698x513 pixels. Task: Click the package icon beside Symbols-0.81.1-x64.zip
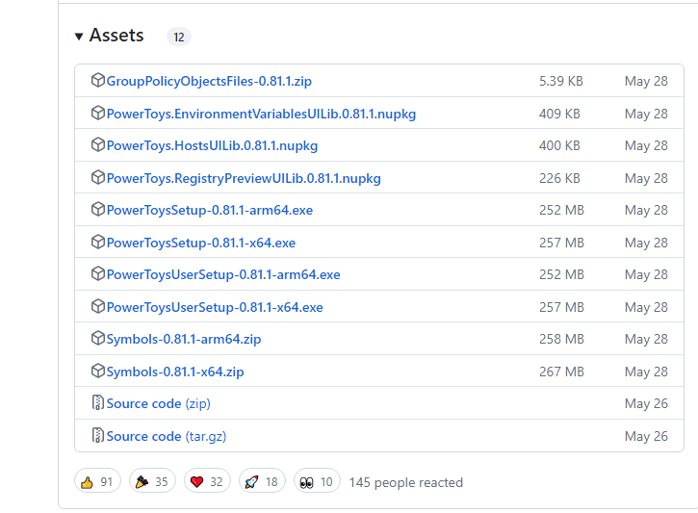[x=98, y=371]
